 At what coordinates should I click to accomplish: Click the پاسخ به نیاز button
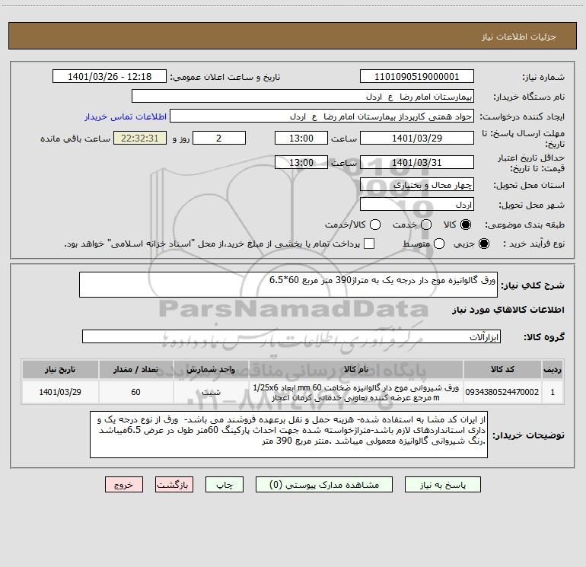[443, 485]
